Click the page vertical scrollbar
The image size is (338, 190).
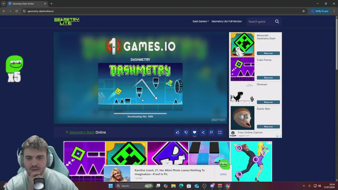336,44
